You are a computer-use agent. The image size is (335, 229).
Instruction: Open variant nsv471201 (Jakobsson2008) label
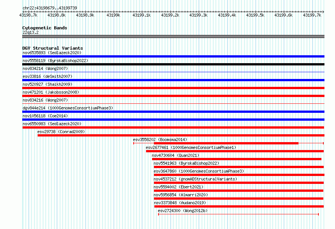[x=51, y=92]
